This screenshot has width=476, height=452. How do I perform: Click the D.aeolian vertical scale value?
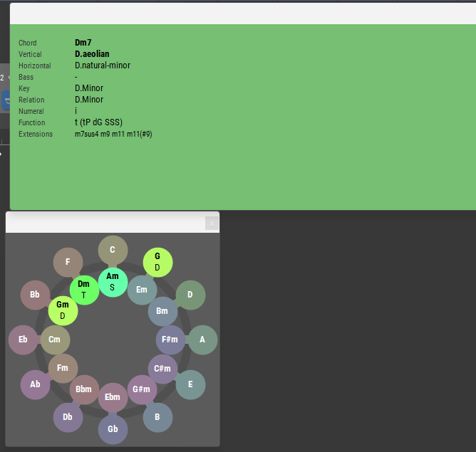coord(92,54)
